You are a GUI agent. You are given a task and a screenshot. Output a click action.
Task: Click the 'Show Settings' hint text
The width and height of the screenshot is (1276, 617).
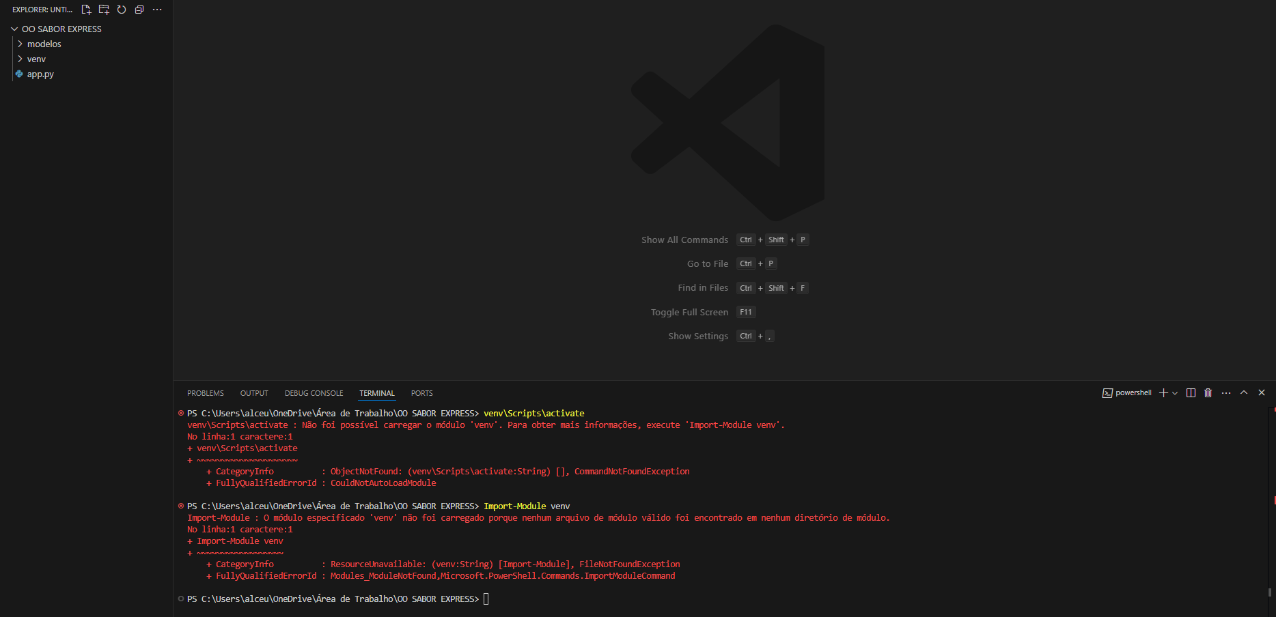[x=698, y=336]
